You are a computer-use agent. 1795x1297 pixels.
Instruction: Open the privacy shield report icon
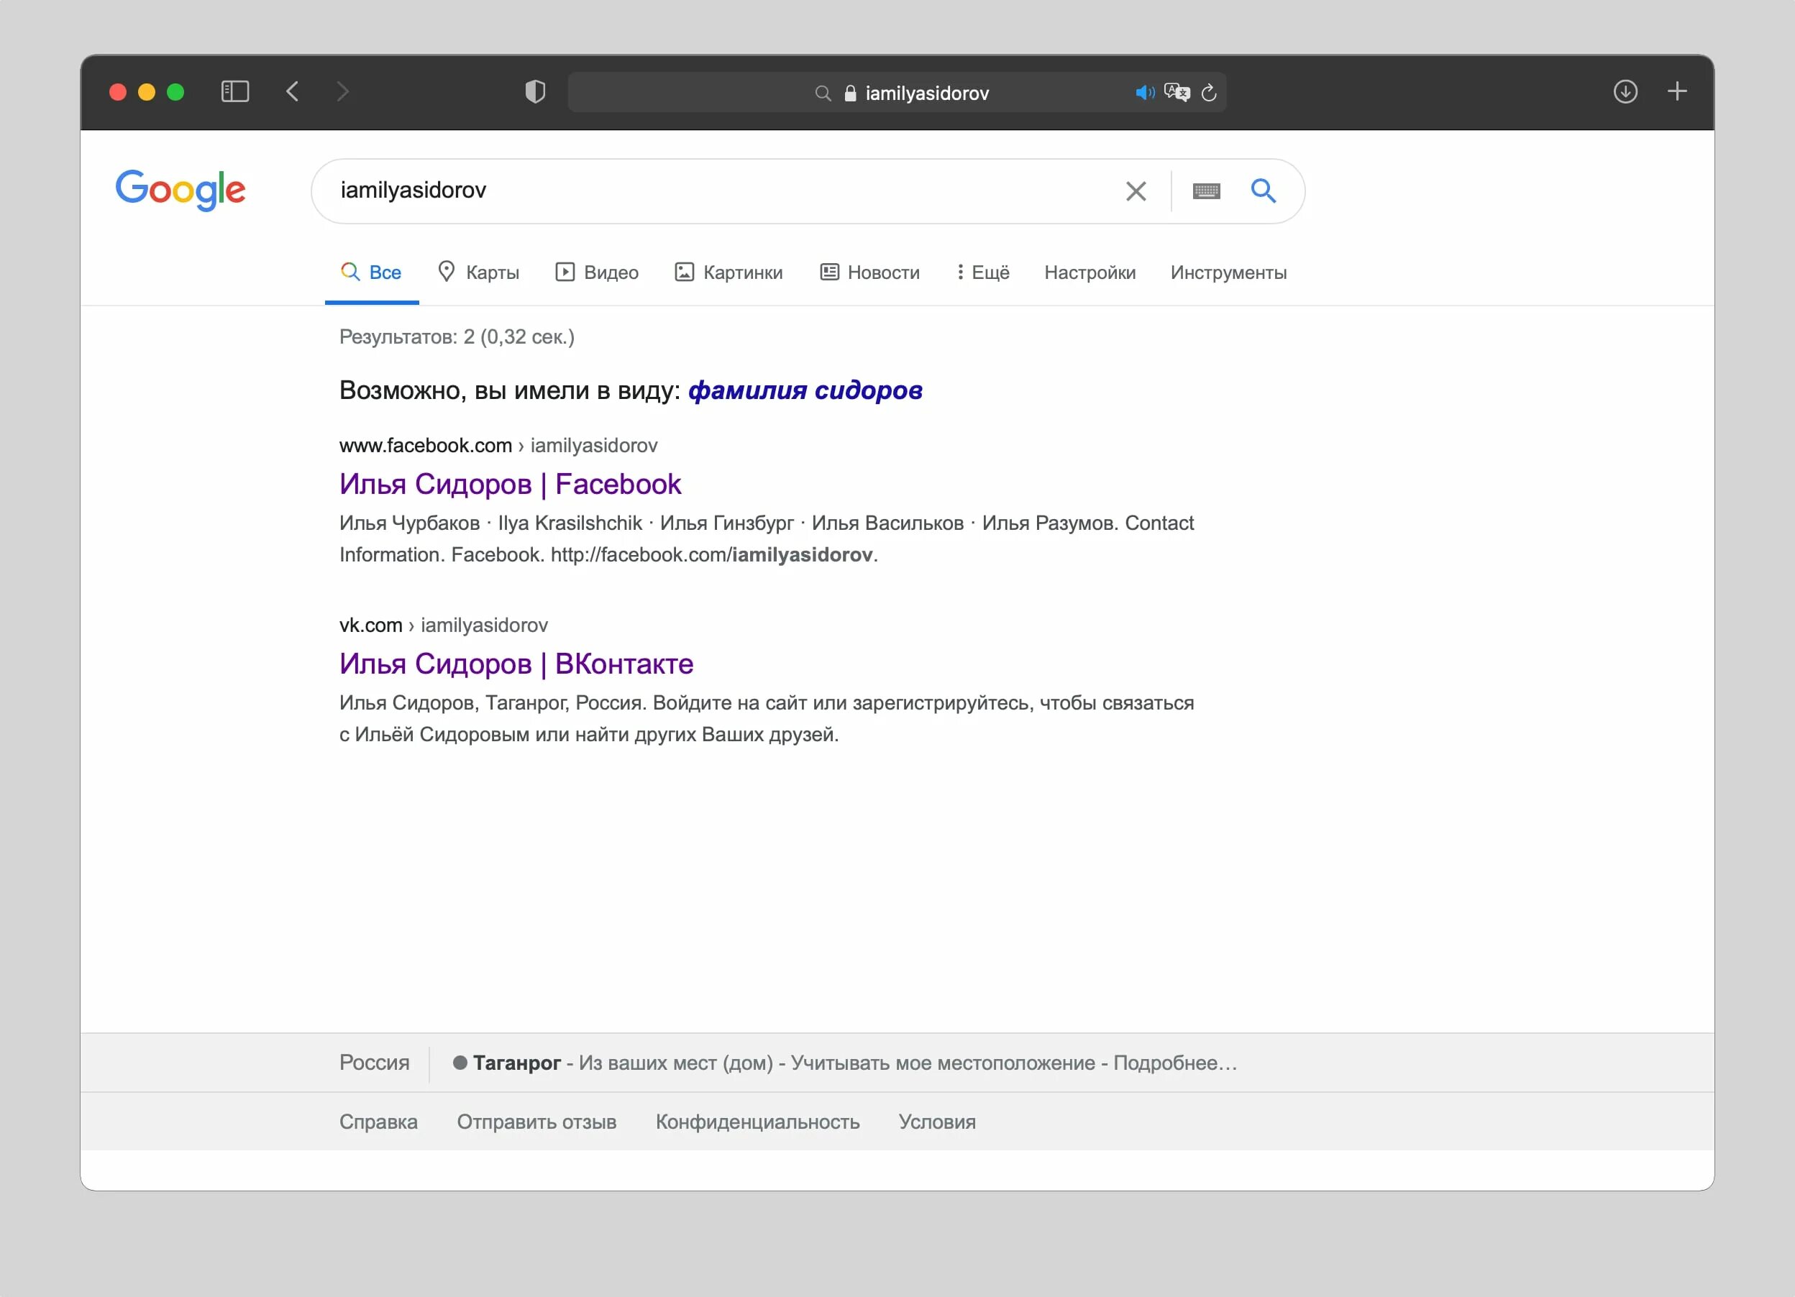pyautogui.click(x=535, y=92)
